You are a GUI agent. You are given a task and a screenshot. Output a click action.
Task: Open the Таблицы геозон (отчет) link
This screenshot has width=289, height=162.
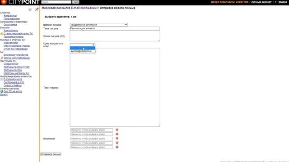pos(17,67)
